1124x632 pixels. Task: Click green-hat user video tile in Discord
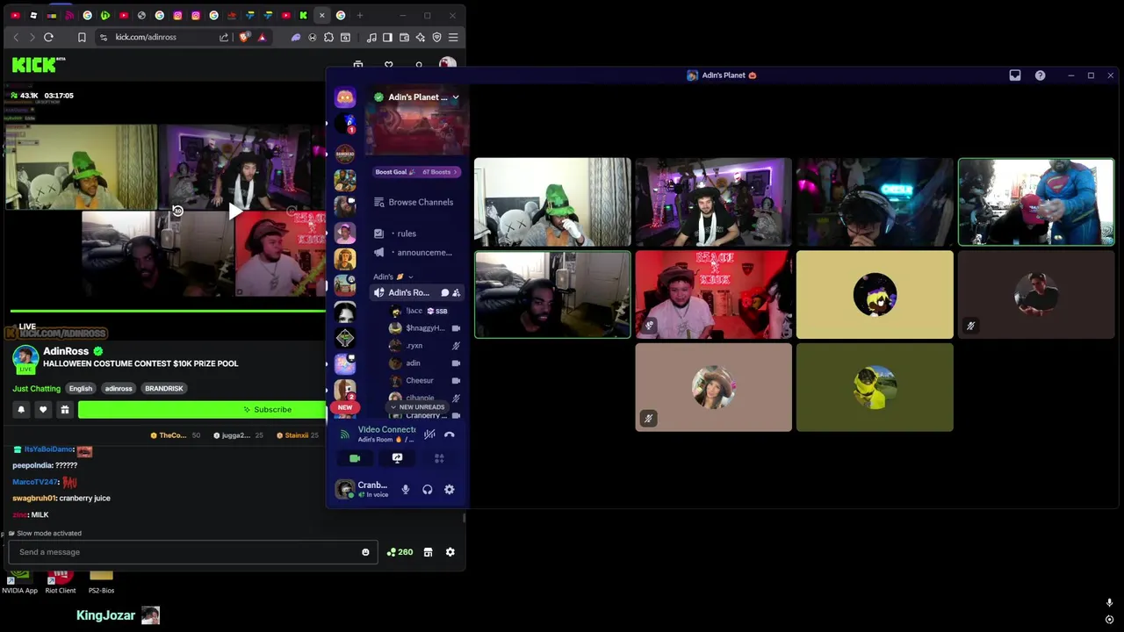tap(552, 202)
